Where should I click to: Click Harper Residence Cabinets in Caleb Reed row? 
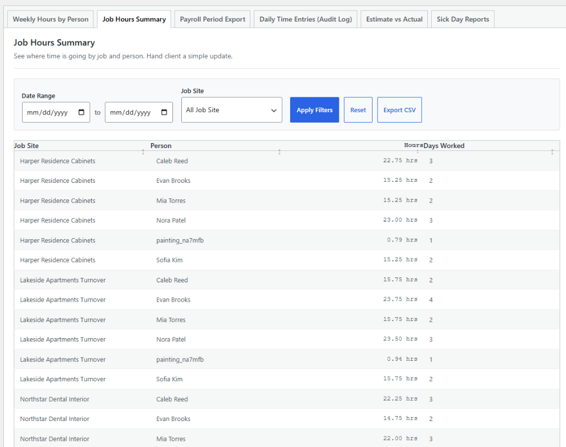[x=57, y=161]
